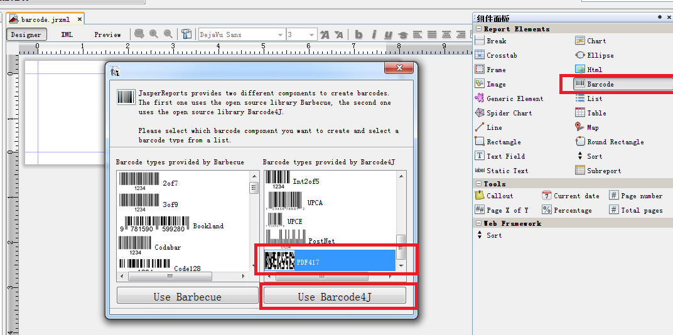Collapse the Web Framework section
The height and width of the screenshot is (335, 673).
pyautogui.click(x=478, y=223)
